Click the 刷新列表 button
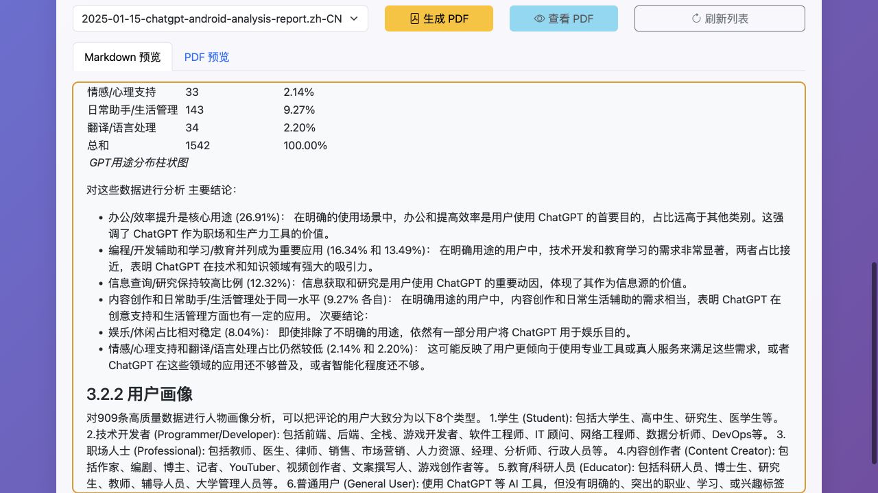The image size is (878, 493). pos(720,18)
